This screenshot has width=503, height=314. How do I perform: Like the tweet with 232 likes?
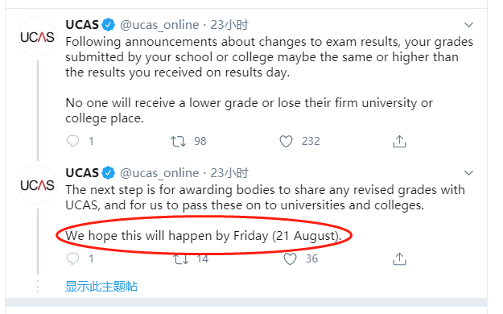286,141
